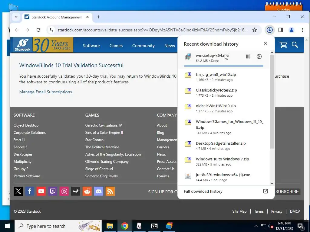Click the Stardock logo
The image size is (310, 232).
[x=22, y=45]
